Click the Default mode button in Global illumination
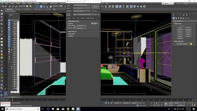197x111 pixels. coord(94,23)
